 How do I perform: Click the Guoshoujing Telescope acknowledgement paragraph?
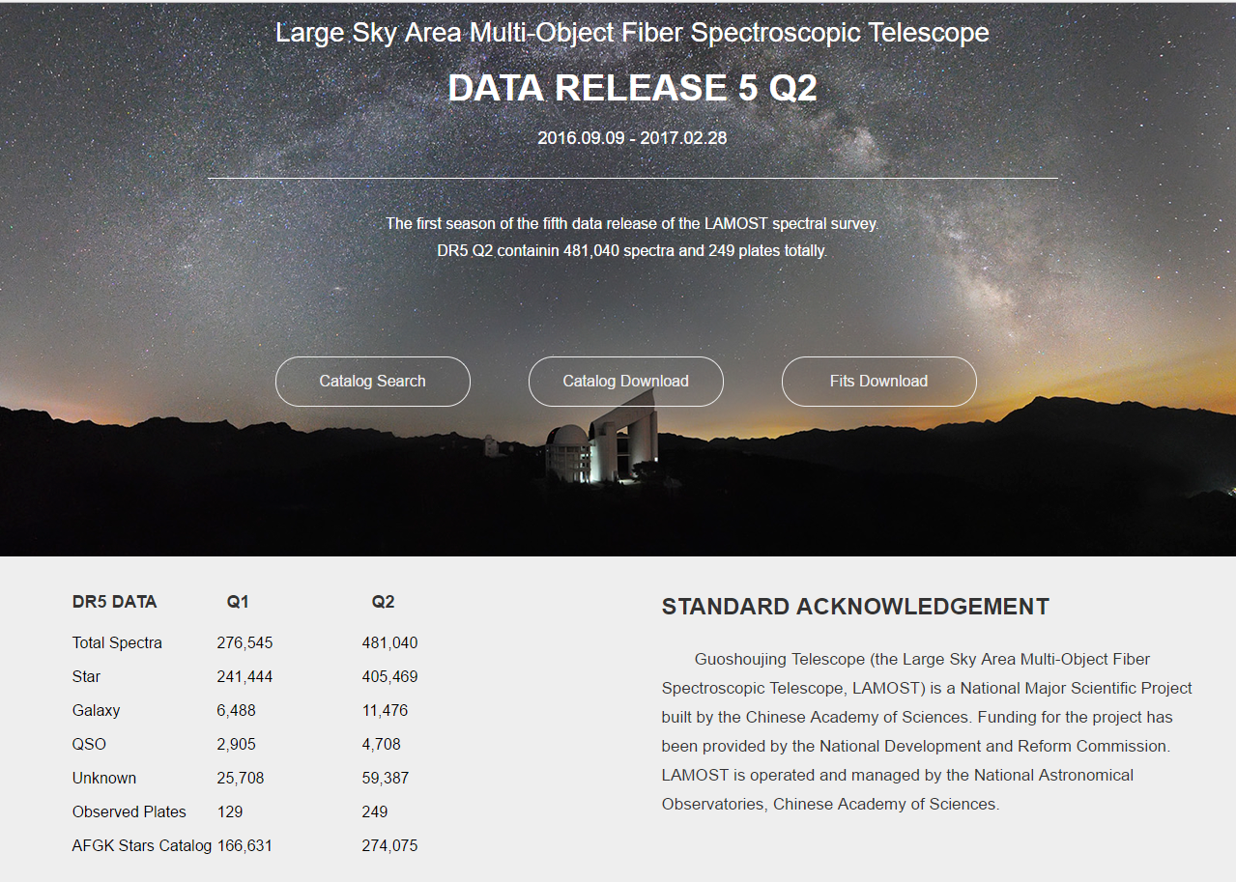[928, 731]
